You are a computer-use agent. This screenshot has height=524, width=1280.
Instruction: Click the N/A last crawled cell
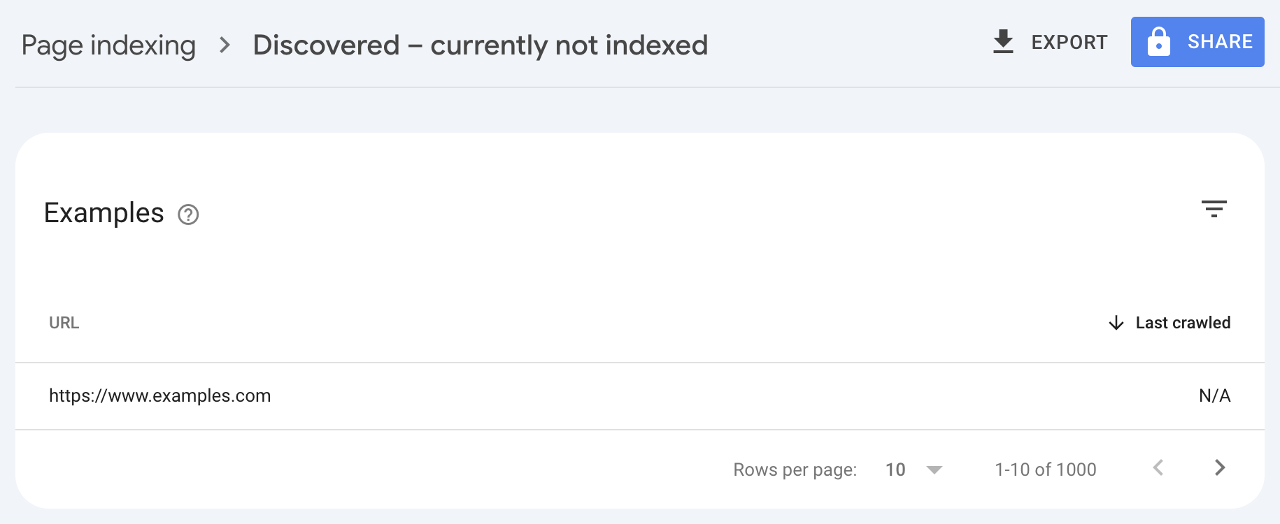pos(1214,395)
